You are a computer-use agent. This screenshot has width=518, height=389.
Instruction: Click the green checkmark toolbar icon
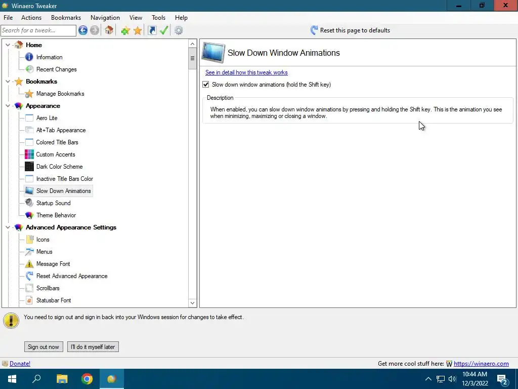164,30
